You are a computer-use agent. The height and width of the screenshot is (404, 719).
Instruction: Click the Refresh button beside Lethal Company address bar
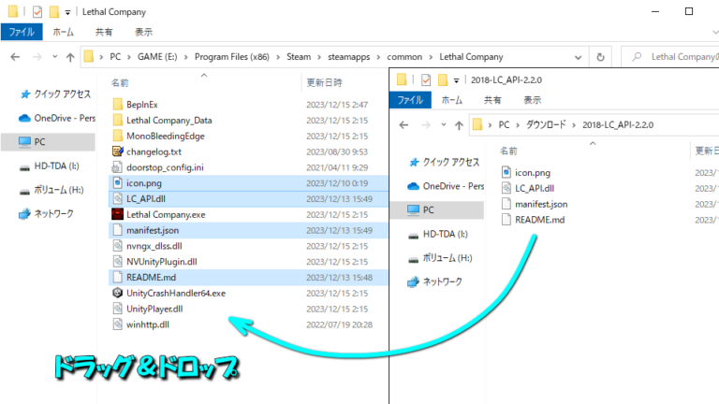pyautogui.click(x=600, y=57)
